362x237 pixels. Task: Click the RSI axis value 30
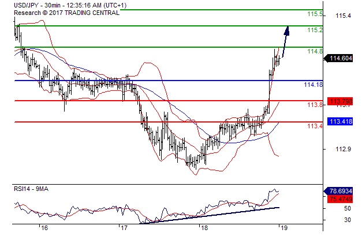[x=347, y=220]
